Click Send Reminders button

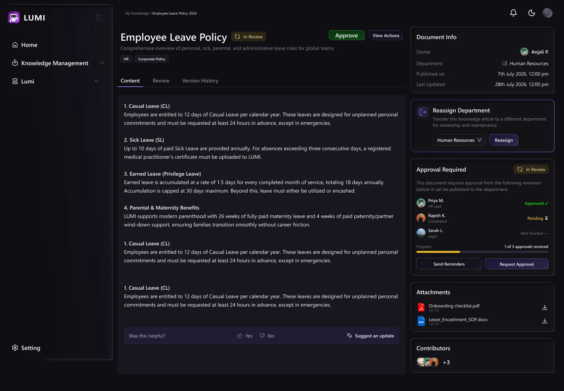pos(449,264)
